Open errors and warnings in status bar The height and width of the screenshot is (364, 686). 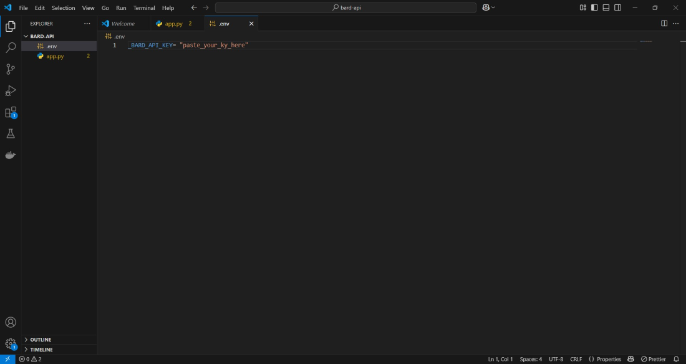pos(30,359)
